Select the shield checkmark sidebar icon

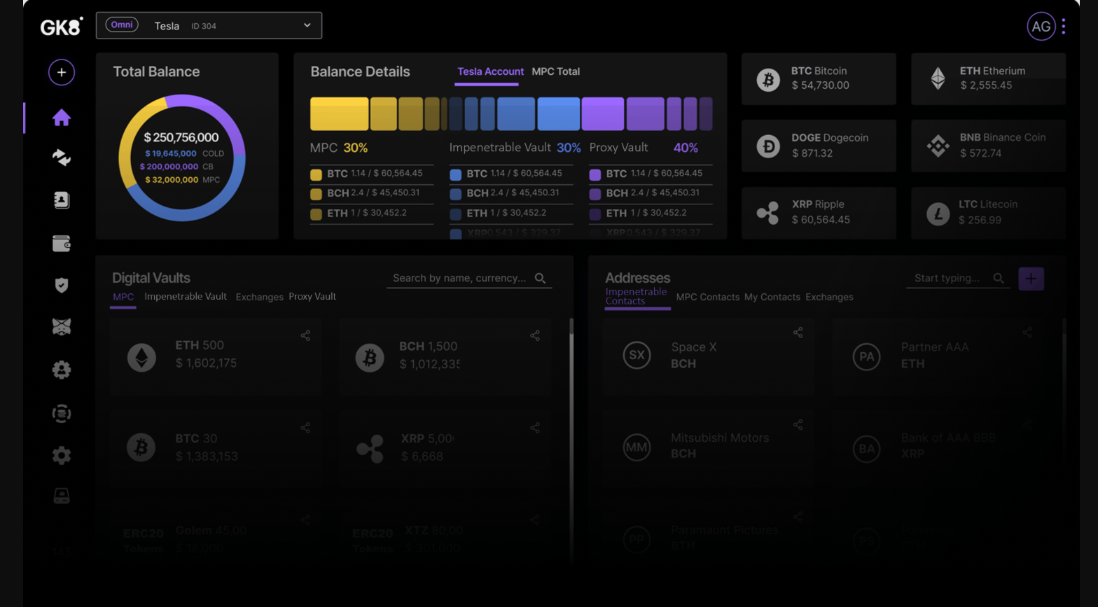coord(62,285)
